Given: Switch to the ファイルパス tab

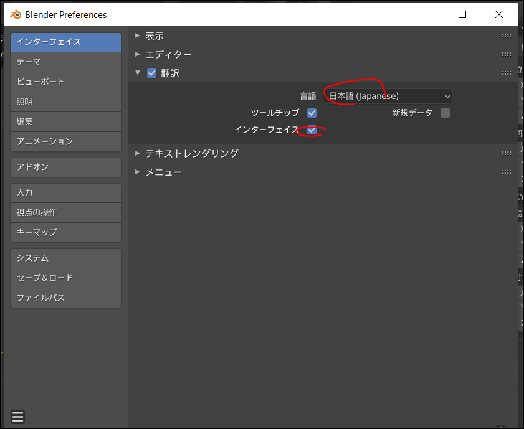Looking at the screenshot, I should tap(66, 298).
